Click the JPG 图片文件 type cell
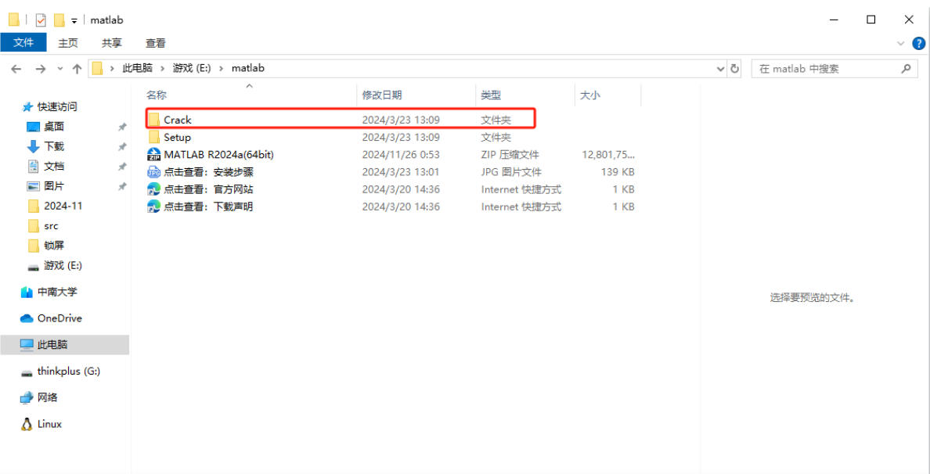The image size is (930, 474). coord(511,172)
